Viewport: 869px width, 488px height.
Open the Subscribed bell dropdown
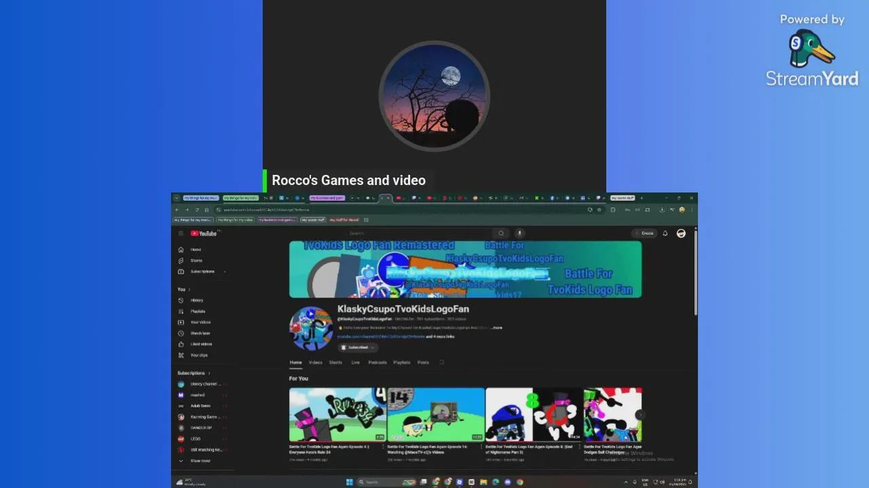[358, 347]
